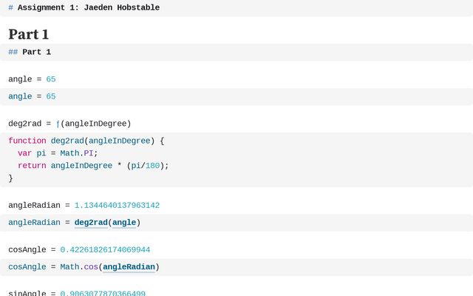Click the angle output value 65
The width and height of the screenshot is (473, 296).
point(50,79)
